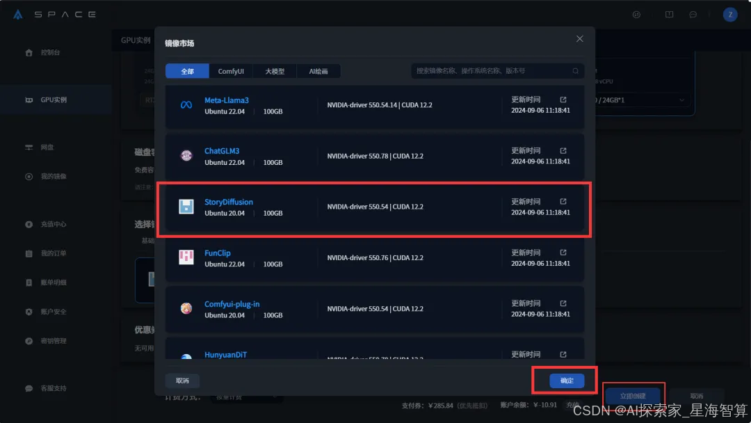The height and width of the screenshot is (423, 751).
Task: Open 充值中心 sidebar icon
Action: coord(29,224)
